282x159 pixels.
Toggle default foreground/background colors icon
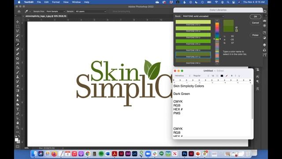[x=16, y=136]
